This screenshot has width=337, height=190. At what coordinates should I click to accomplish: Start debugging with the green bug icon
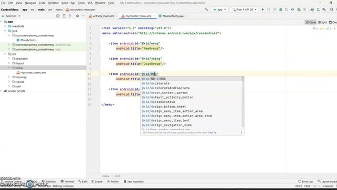[281, 9]
